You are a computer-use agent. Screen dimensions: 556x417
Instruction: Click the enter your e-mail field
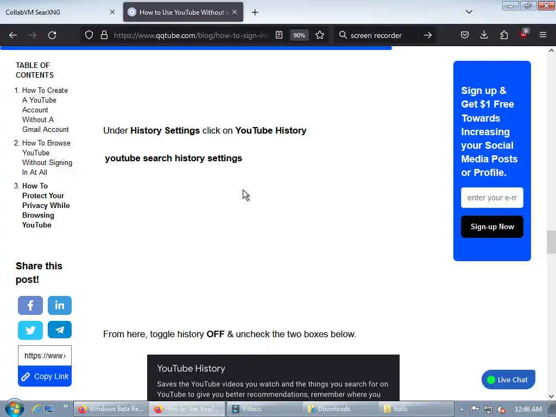pos(492,198)
